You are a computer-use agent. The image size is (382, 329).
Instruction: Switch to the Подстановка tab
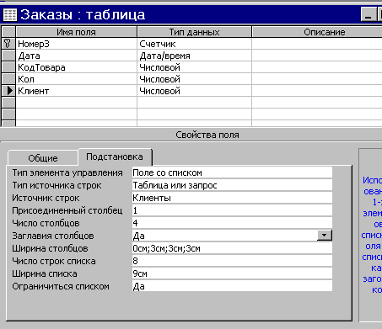[x=115, y=157]
